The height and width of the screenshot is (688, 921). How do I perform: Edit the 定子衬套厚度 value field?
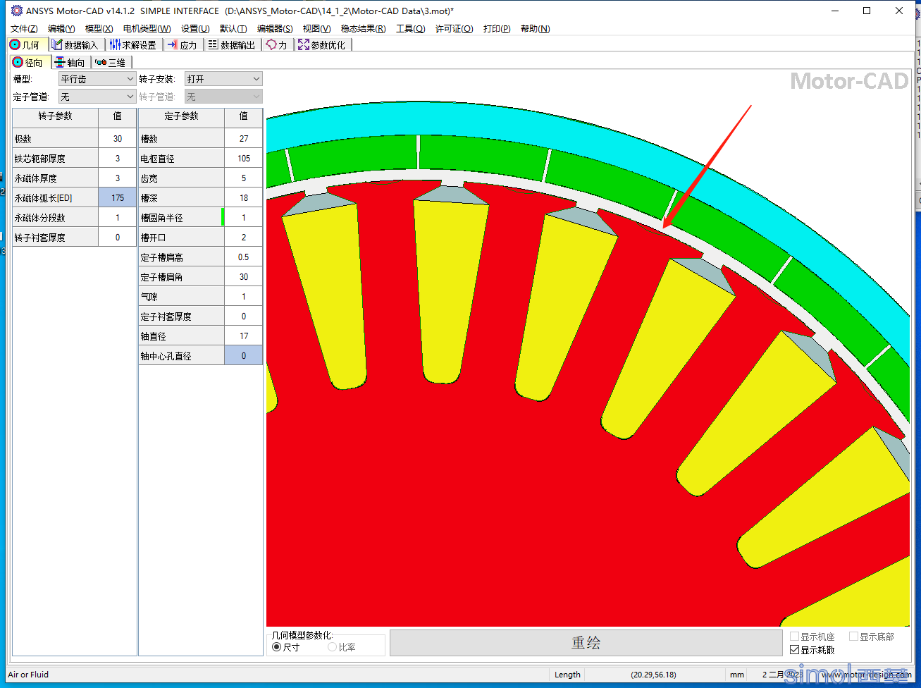point(244,317)
